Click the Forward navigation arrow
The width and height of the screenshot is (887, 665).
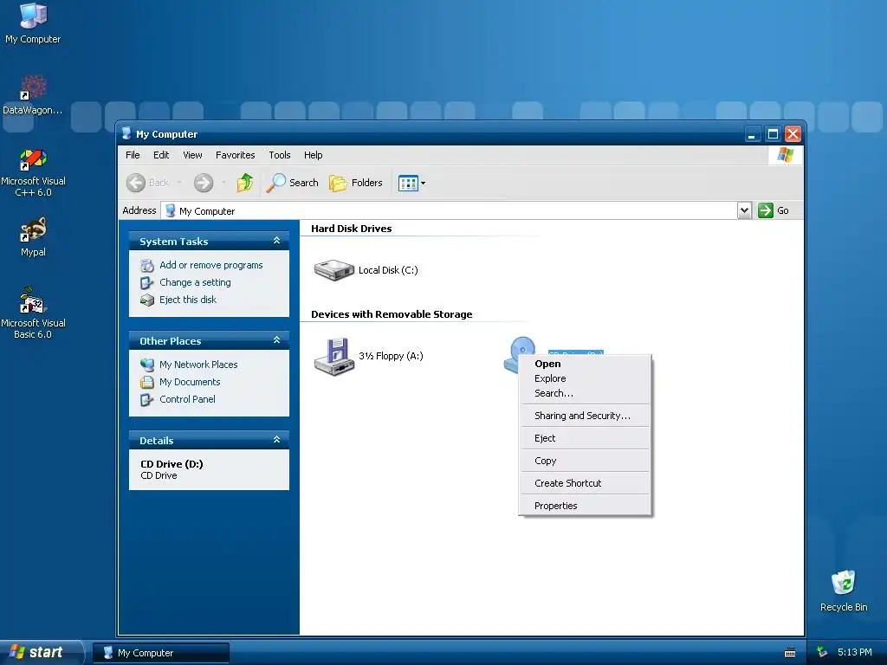click(x=204, y=183)
